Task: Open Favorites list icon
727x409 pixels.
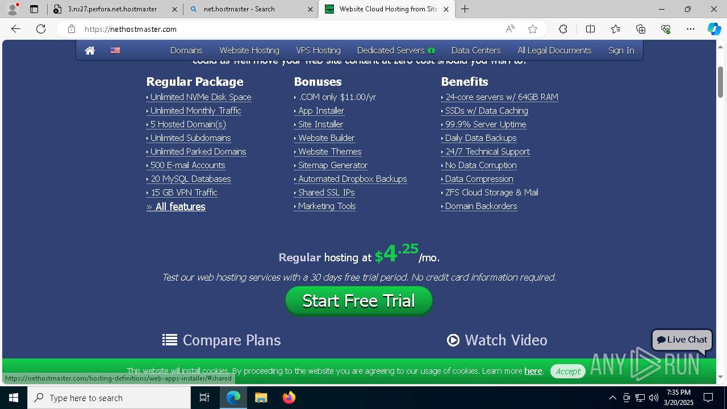Action: tap(616, 29)
